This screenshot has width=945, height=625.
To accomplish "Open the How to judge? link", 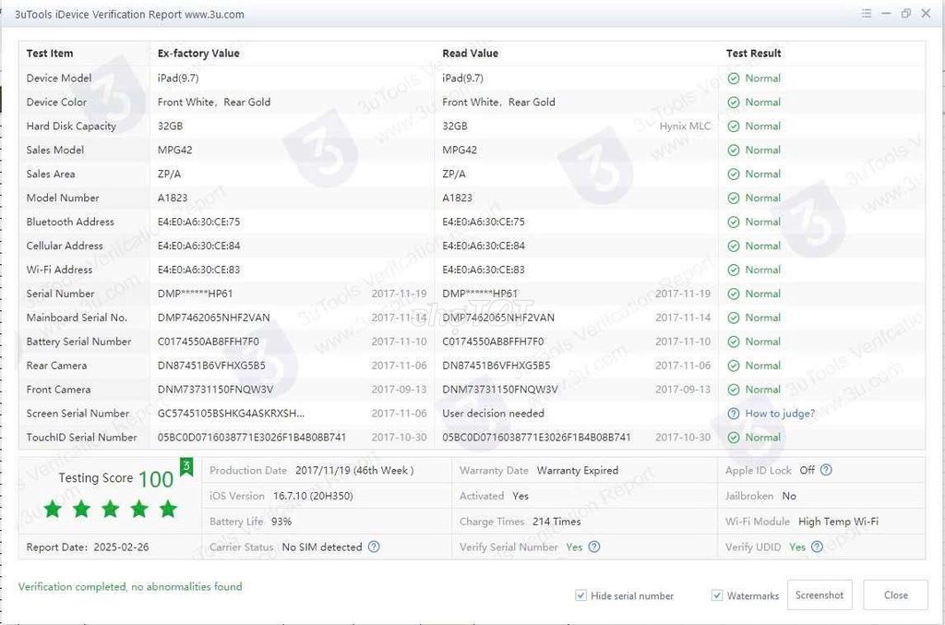I will 780,414.
